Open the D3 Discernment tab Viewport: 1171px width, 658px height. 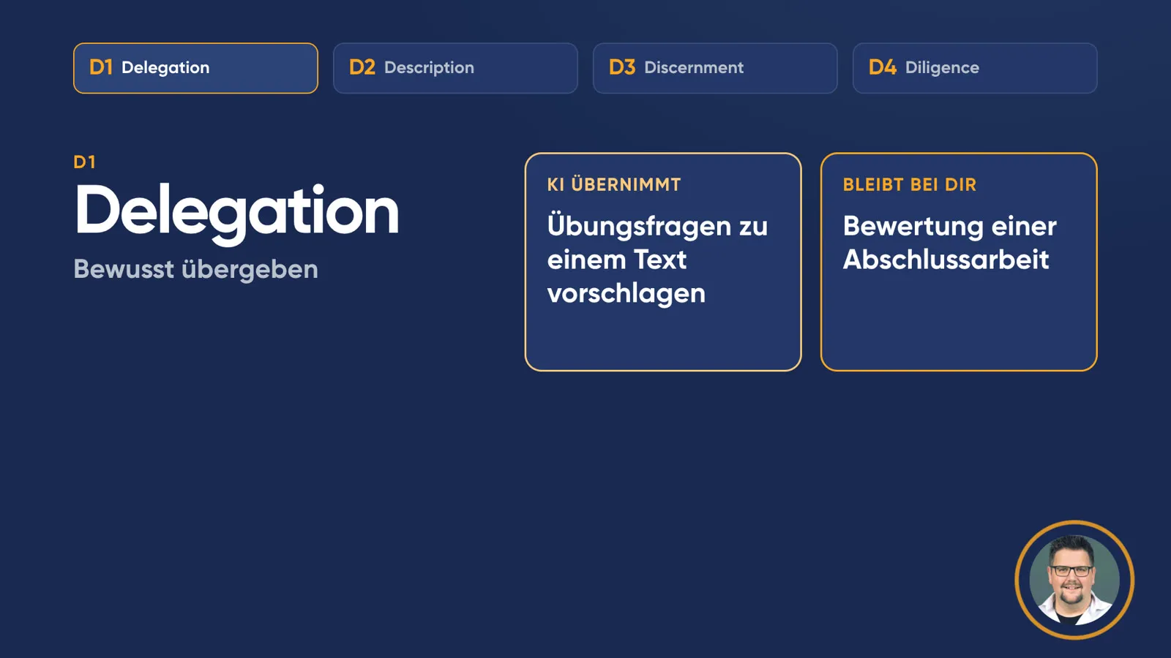pyautogui.click(x=715, y=68)
